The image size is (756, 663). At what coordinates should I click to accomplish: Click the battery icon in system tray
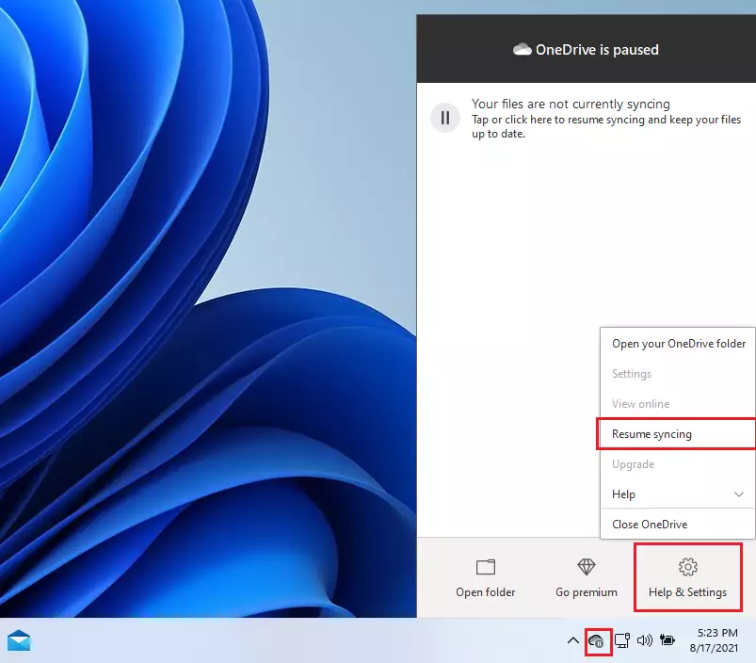(x=668, y=640)
